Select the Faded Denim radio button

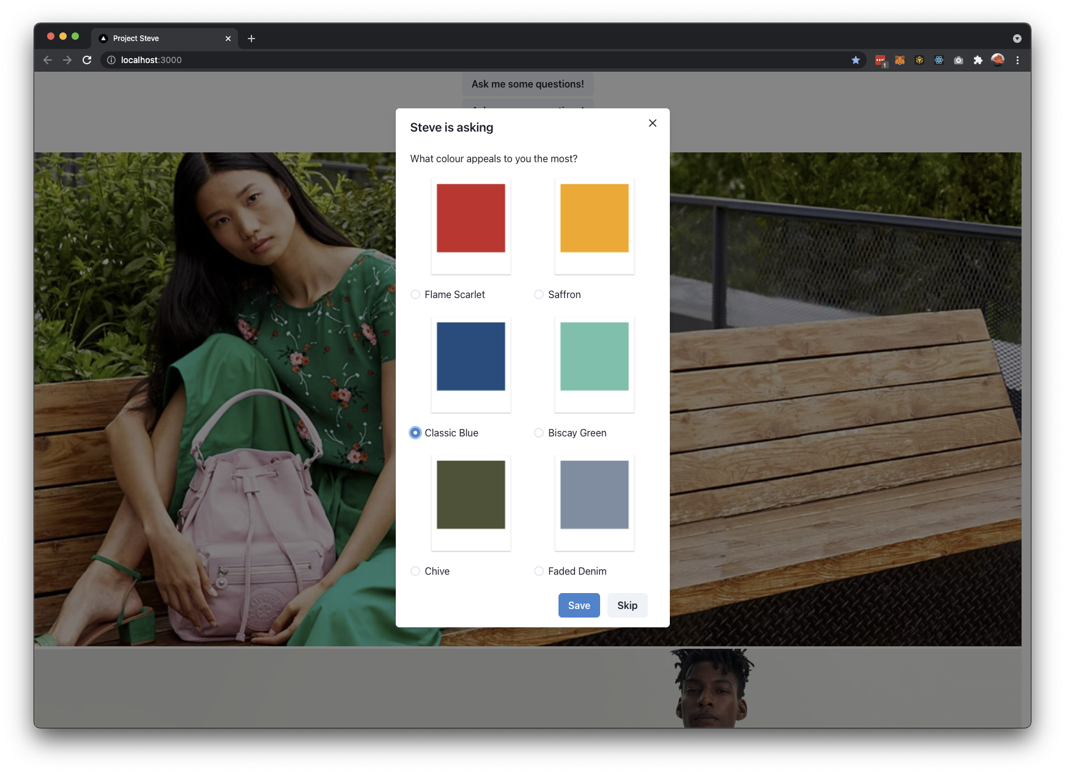point(539,571)
